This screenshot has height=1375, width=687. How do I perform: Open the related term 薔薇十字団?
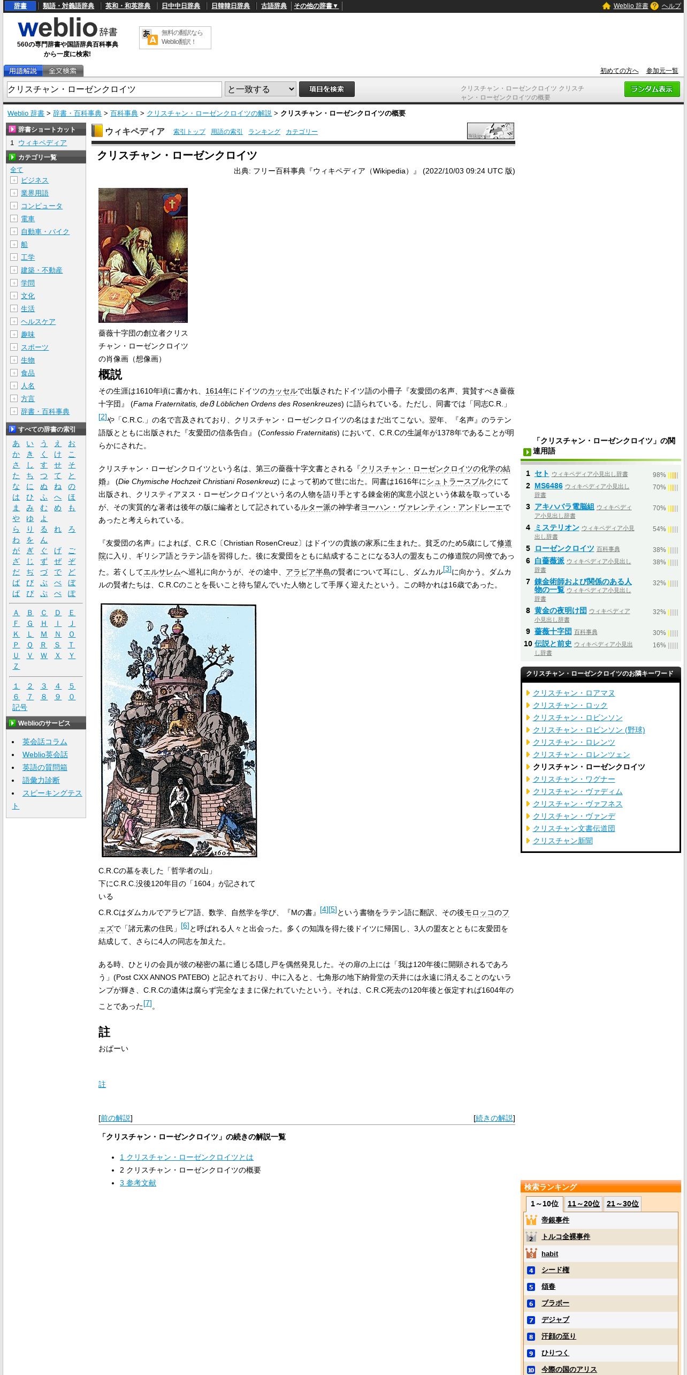(553, 632)
